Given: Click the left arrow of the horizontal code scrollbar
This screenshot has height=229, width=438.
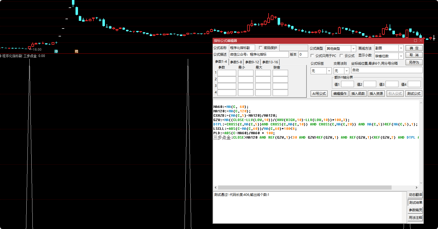Looking at the screenshot, I should coord(216,188).
